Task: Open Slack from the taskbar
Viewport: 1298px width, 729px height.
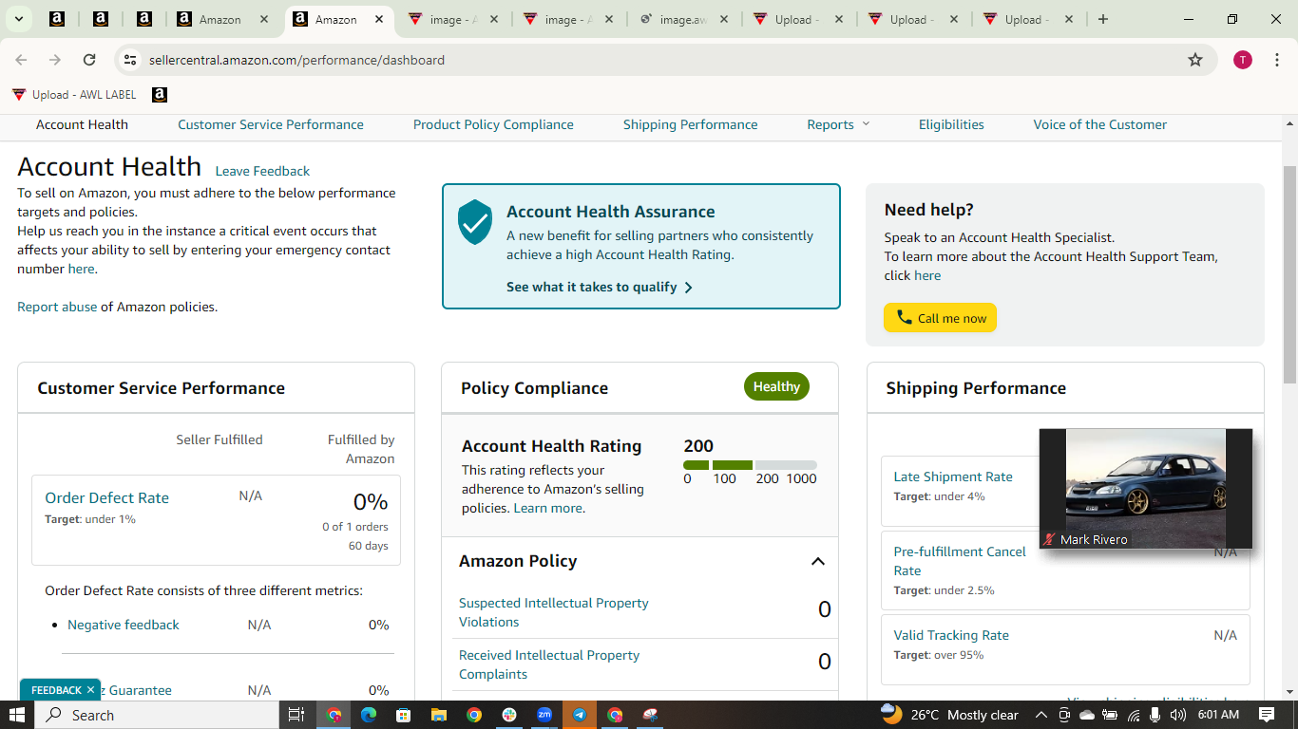Action: (x=509, y=715)
